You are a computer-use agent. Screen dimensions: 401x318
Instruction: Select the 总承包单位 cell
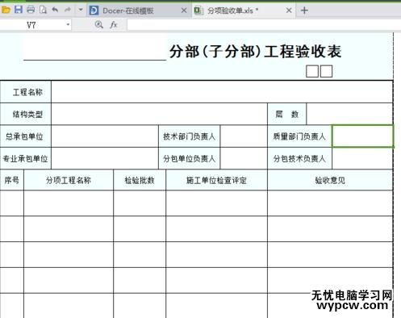pyautogui.click(x=26, y=136)
